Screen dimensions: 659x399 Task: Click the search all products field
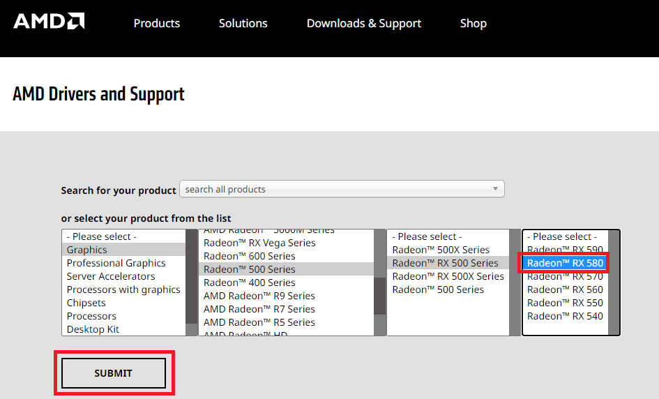pos(342,189)
